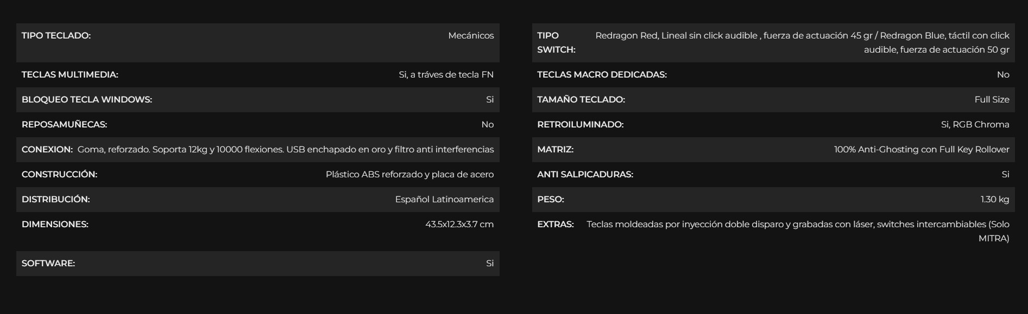Click the REPOSAMUÑECAS specification label

(x=64, y=125)
